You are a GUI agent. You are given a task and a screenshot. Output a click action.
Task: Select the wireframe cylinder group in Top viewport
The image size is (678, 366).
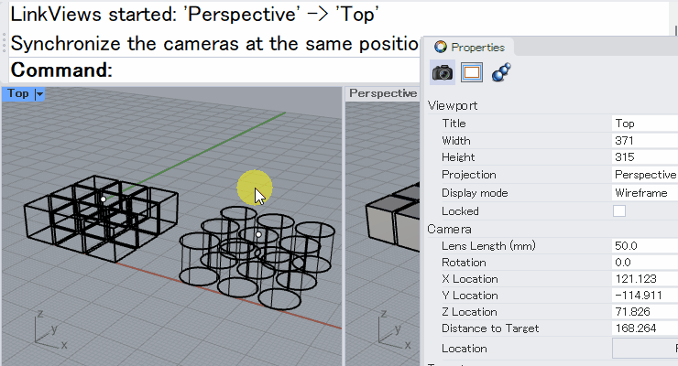[x=257, y=258]
